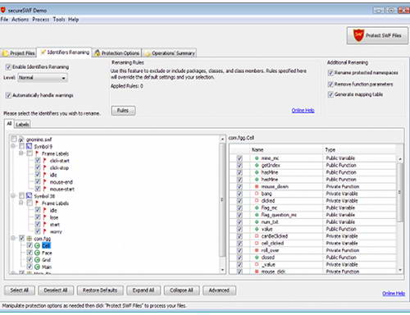Image resolution: width=410 pixels, height=315 pixels.
Task: Click the secureSWF shield icon in title bar
Action: coord(3,11)
